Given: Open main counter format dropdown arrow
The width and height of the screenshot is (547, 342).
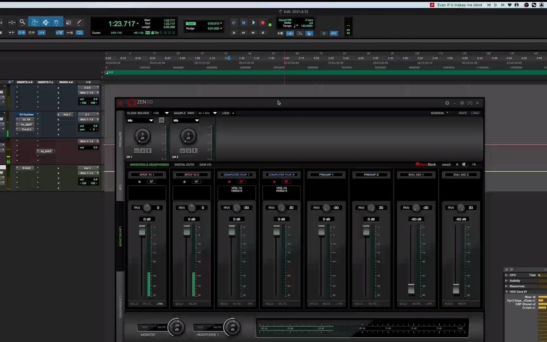Looking at the screenshot, I should [x=138, y=24].
